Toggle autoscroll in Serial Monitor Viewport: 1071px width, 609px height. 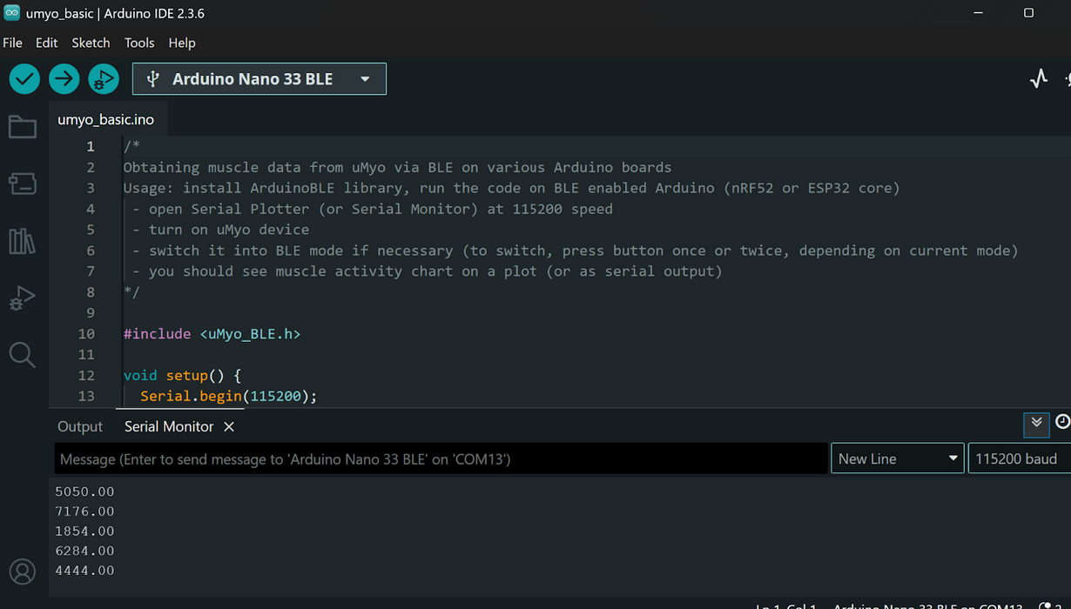click(x=1036, y=423)
